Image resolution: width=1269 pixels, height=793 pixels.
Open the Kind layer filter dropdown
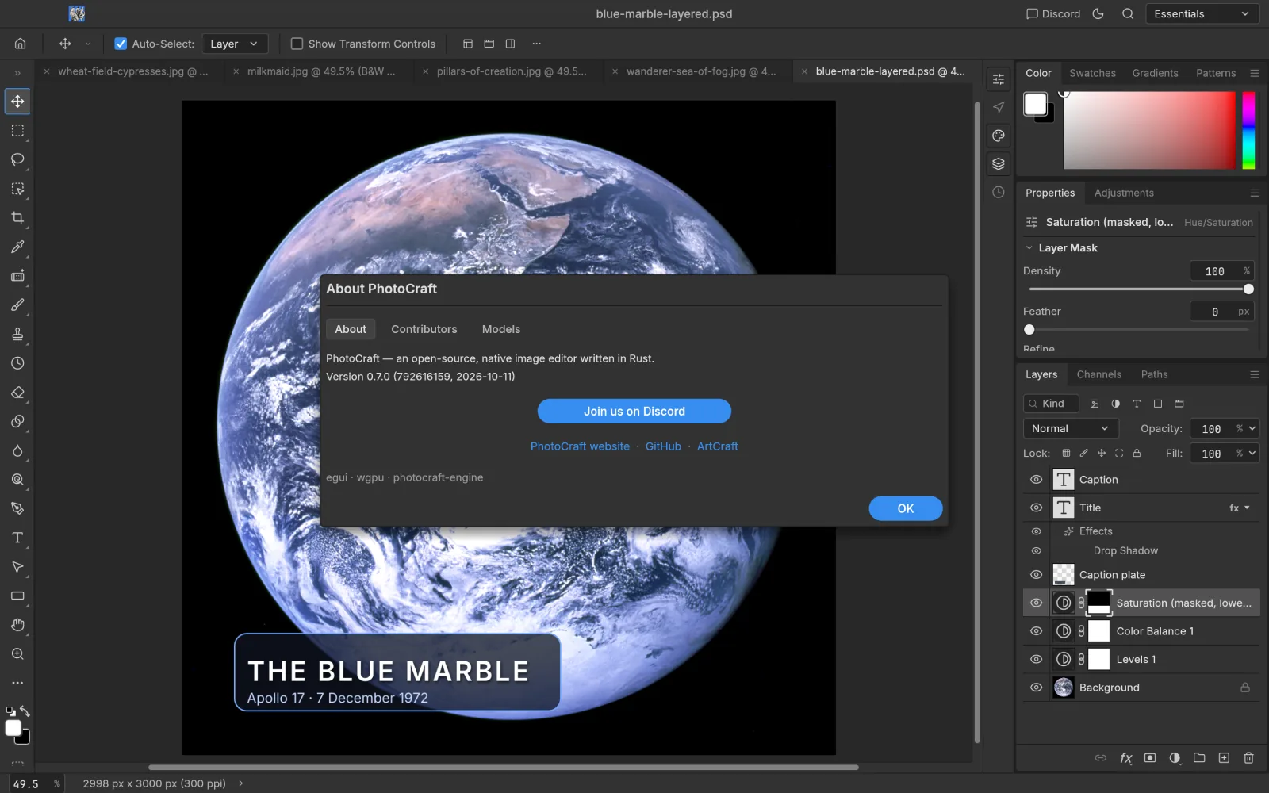click(1052, 404)
